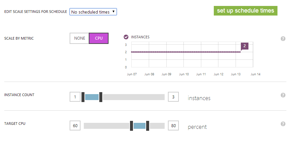Click the blue target CPU range bar
Viewport: 291px width, 143px height.
point(140,126)
